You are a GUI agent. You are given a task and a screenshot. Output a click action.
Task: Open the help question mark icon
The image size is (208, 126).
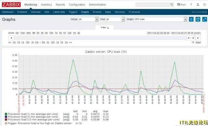pyautogui.click(x=191, y=5)
